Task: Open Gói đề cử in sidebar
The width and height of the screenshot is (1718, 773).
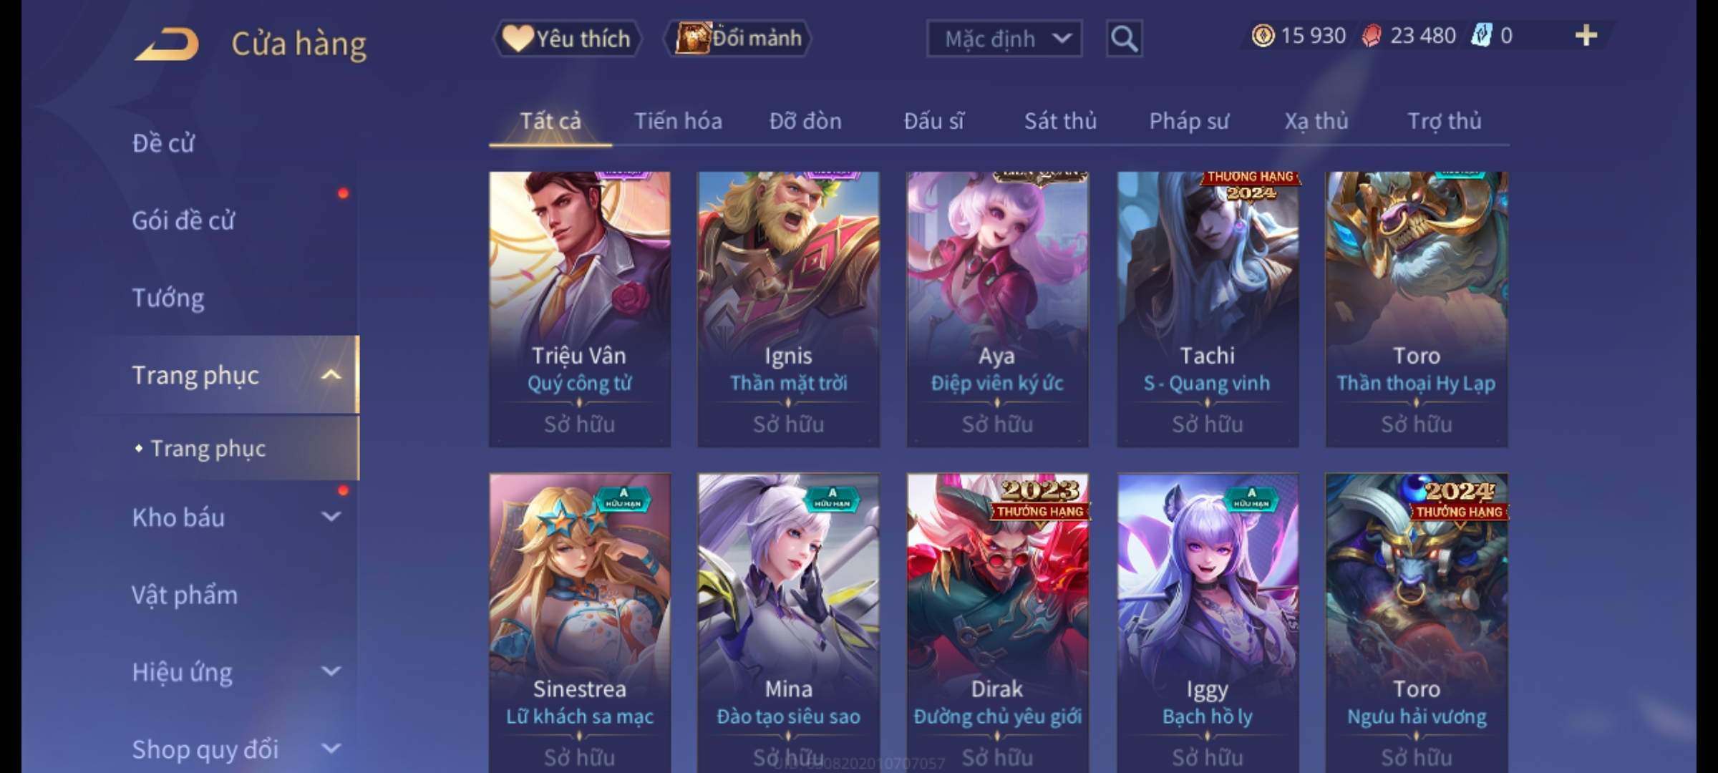Action: pos(183,220)
